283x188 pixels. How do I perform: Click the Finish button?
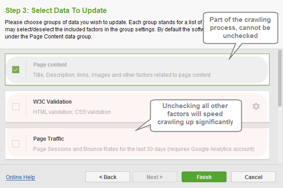pos(204,177)
